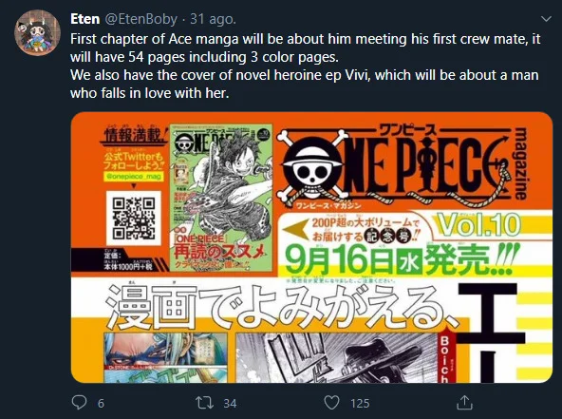Click the Luffy magazine cover thumbnail

tap(221, 198)
